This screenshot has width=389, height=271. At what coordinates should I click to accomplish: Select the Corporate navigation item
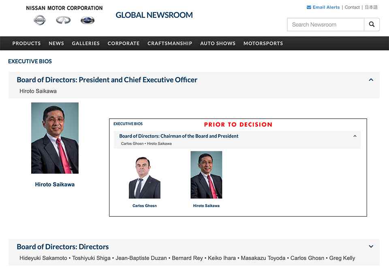tap(123, 43)
